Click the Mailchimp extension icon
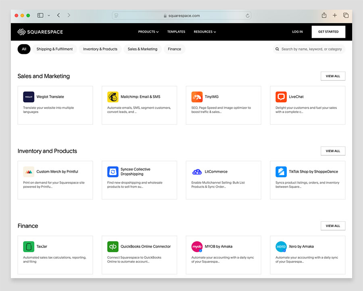Image resolution: width=363 pixels, height=291 pixels. (113, 97)
